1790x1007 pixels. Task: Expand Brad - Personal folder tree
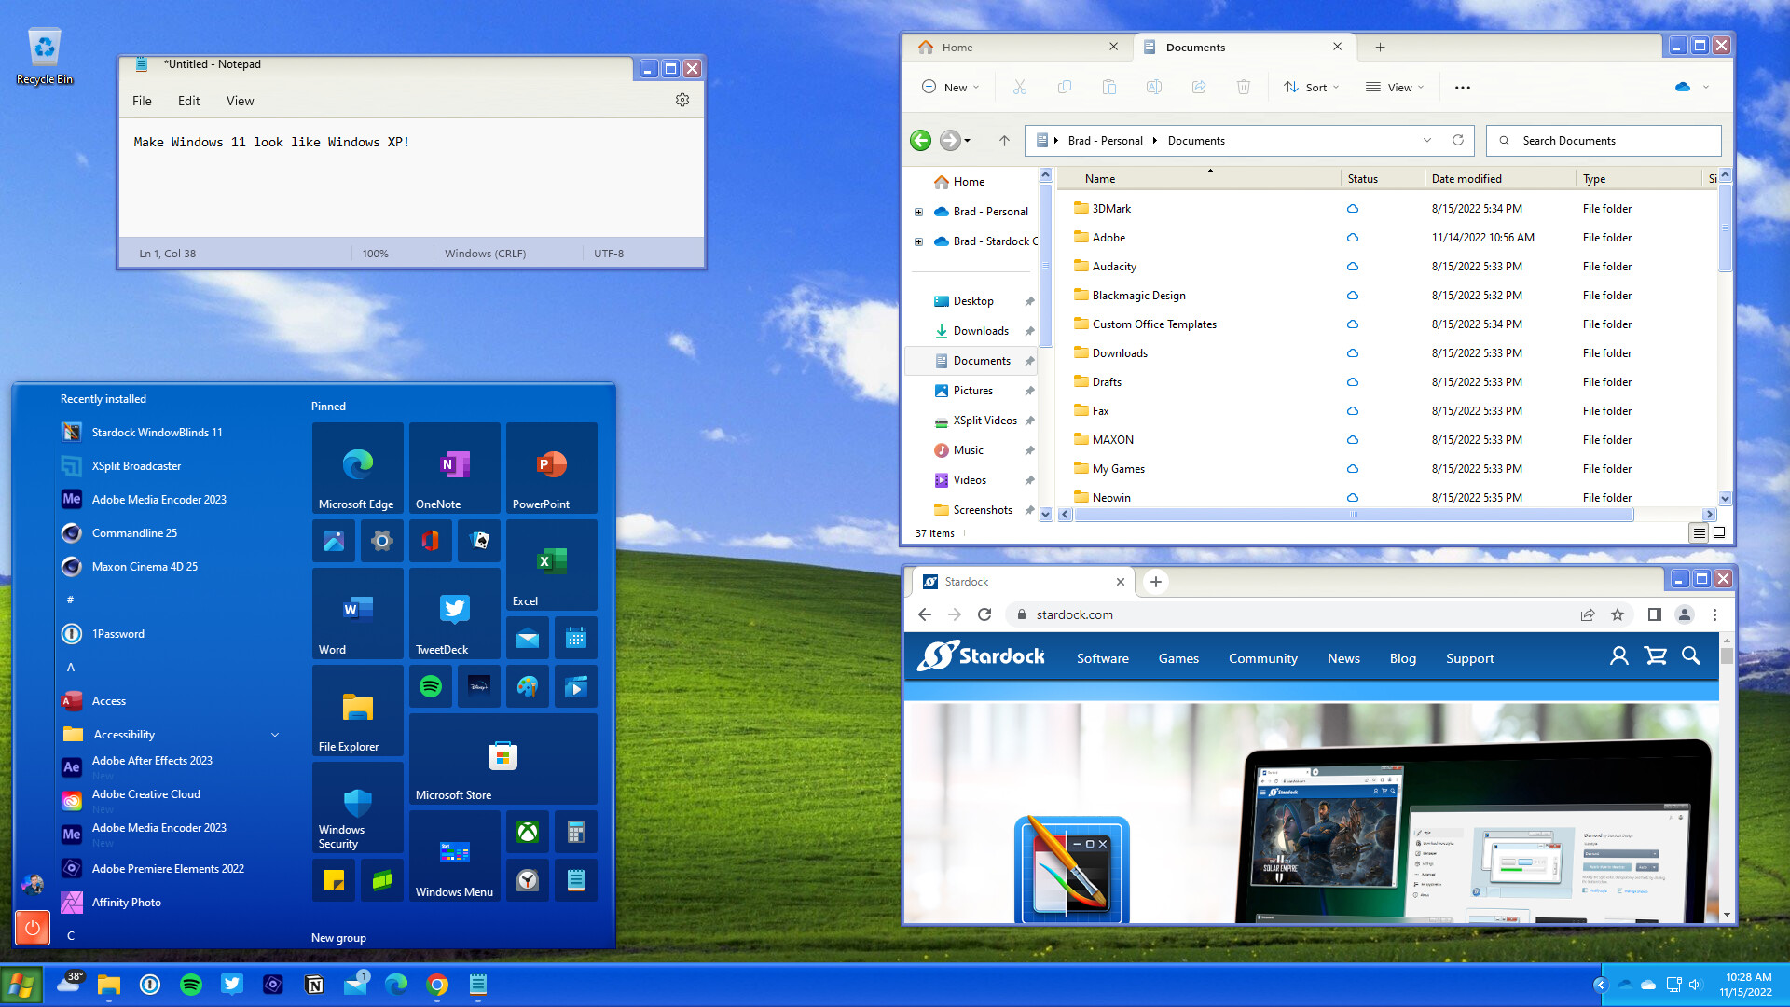pos(918,212)
